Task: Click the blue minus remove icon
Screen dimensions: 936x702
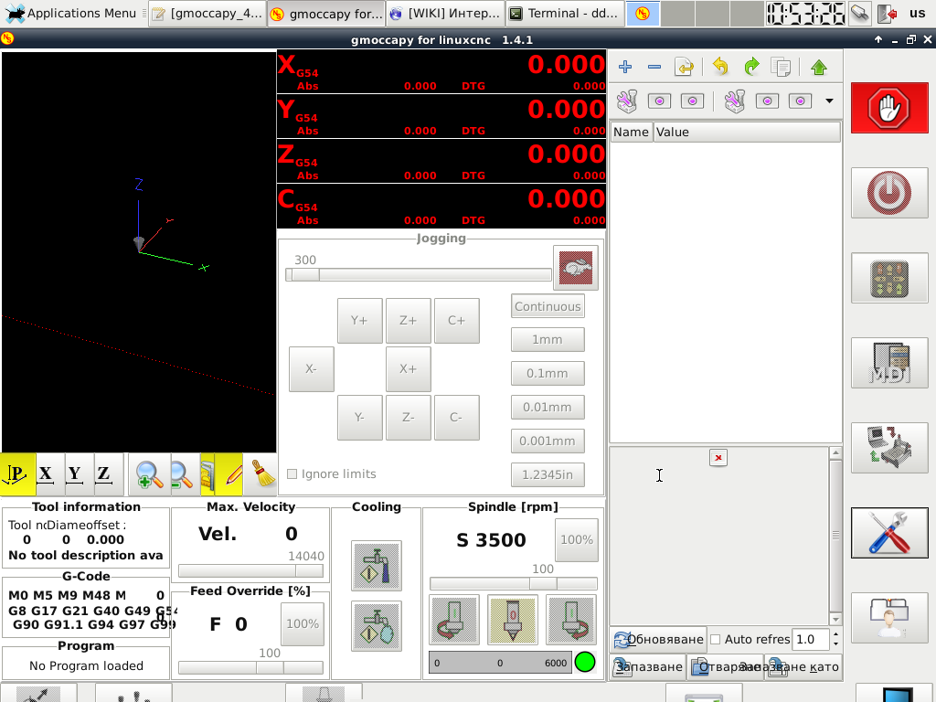Action: (654, 67)
